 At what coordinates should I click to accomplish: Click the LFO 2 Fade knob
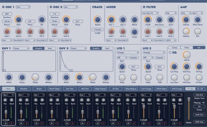160,78
